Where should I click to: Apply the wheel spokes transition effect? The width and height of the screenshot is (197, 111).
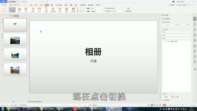[x=60, y=10]
